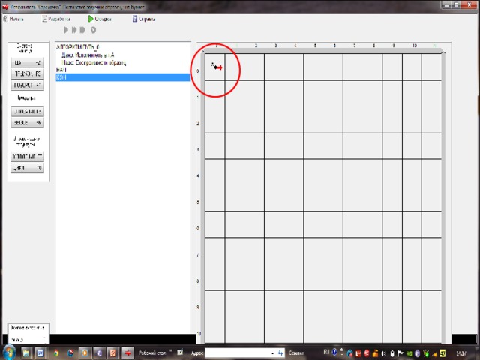480x360 pixels.
Task: Open Windows Explorer from the taskbar
Action: click(26, 353)
